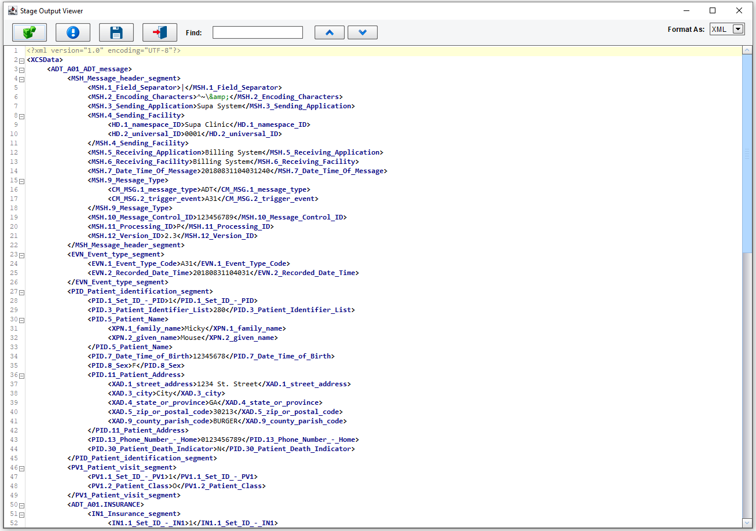This screenshot has height=531, width=756.
Task: Click the Supa Clinic namespace ID line
Action: 209,124
